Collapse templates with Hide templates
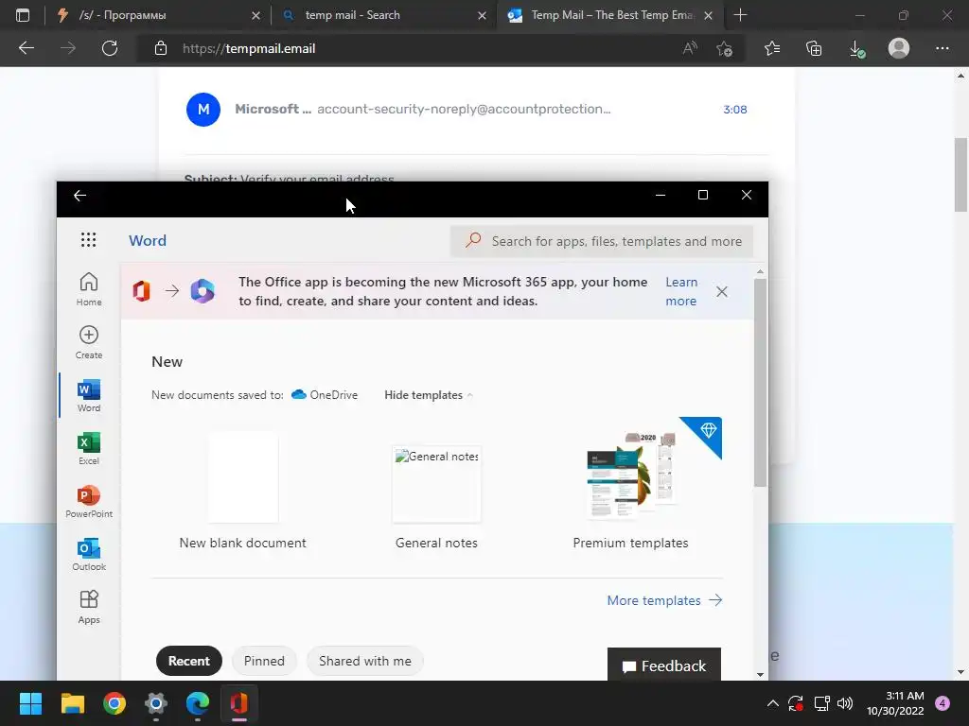Image resolution: width=969 pixels, height=726 pixels. 429,394
